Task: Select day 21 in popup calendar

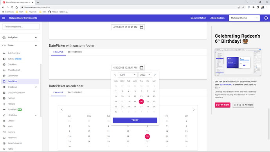Action: tap(148, 101)
